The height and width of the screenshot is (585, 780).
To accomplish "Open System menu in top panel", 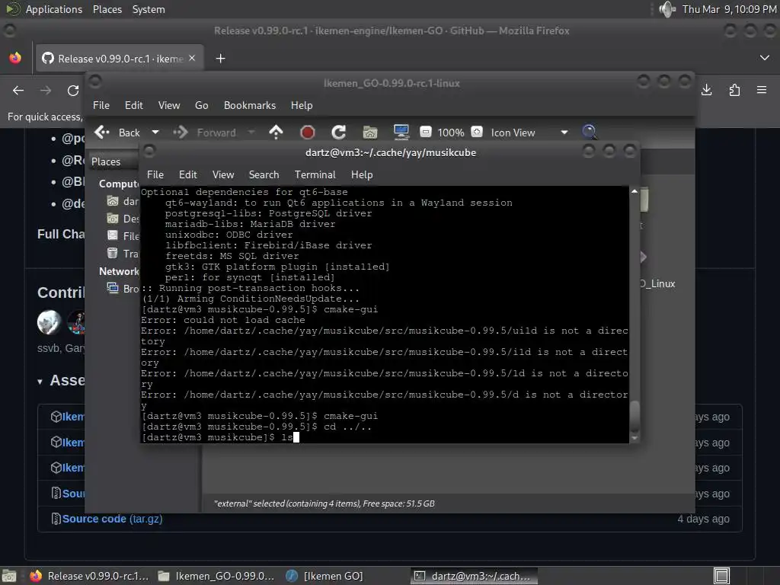I will [x=149, y=9].
